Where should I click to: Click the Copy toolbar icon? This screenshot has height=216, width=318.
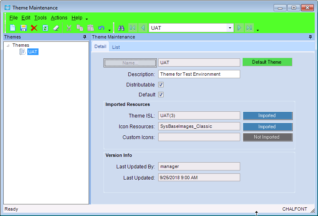coord(79,28)
